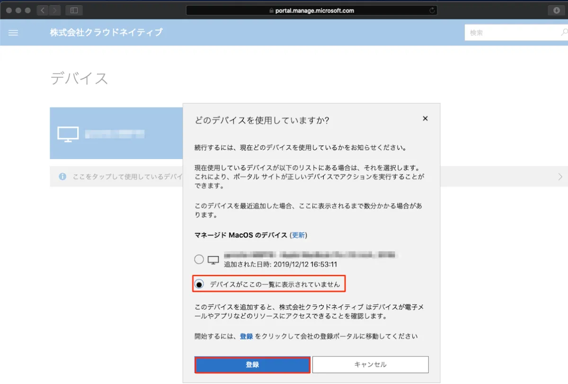Click the portal.manage.microsoft.com address bar

311,10
